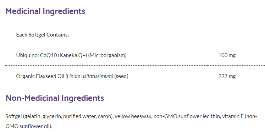Click Ubiquinol CoQ10 (Kaneka Q+) ingredient name

(x=51, y=55)
